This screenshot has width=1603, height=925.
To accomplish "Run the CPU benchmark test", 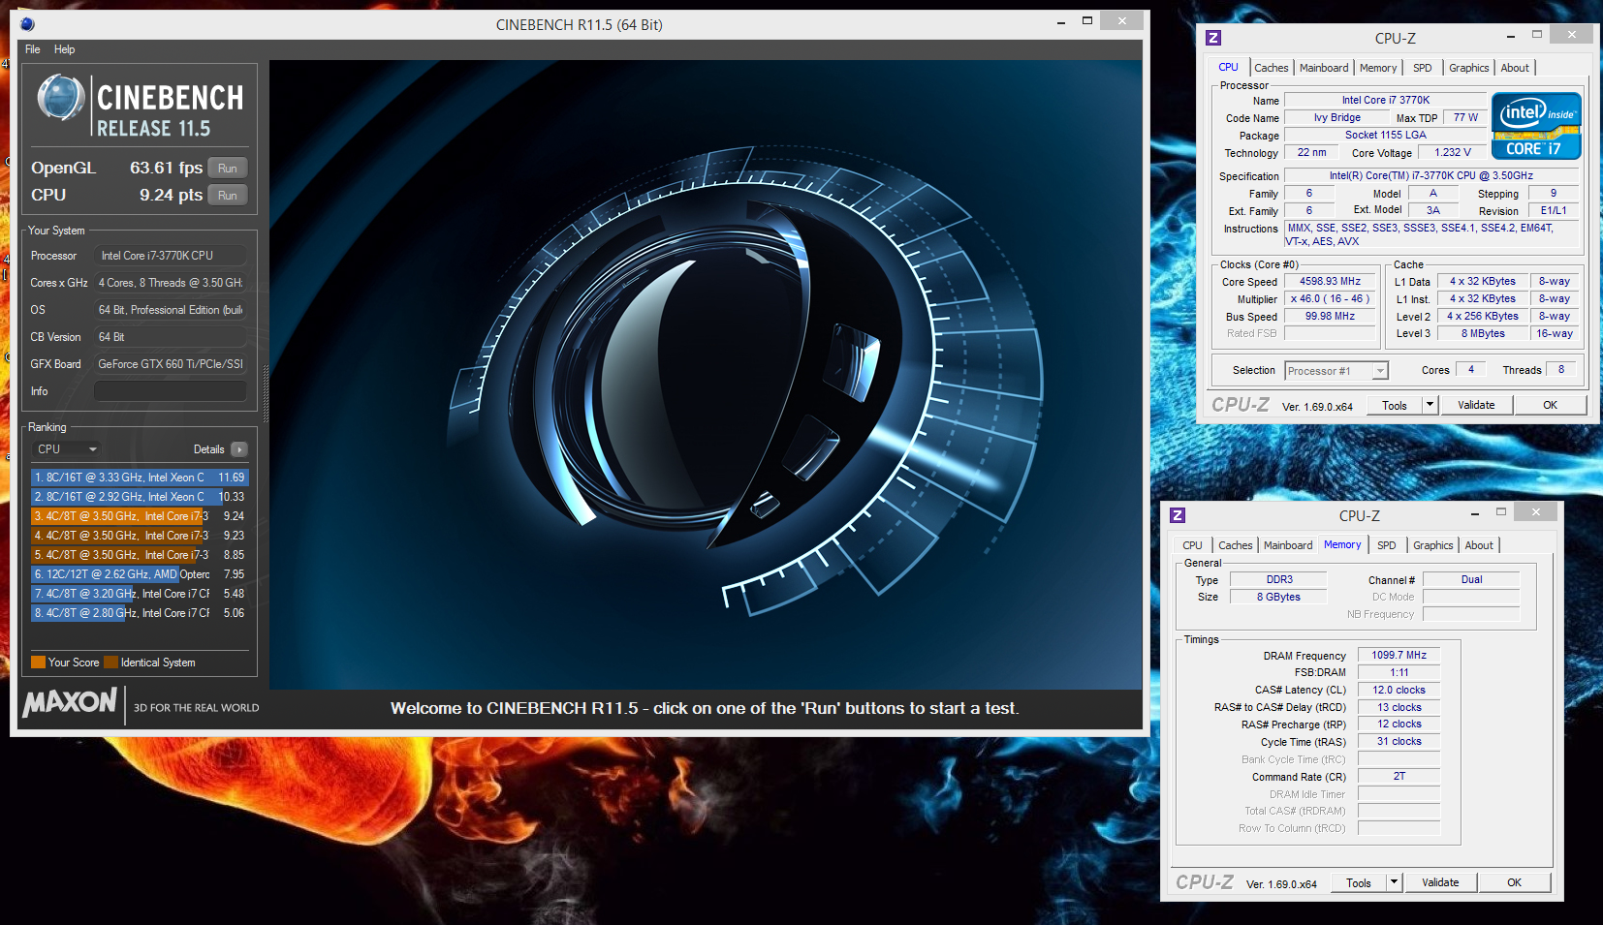I will (x=228, y=196).
